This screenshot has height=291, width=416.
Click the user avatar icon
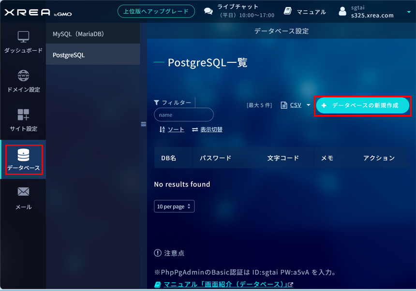pyautogui.click(x=342, y=11)
